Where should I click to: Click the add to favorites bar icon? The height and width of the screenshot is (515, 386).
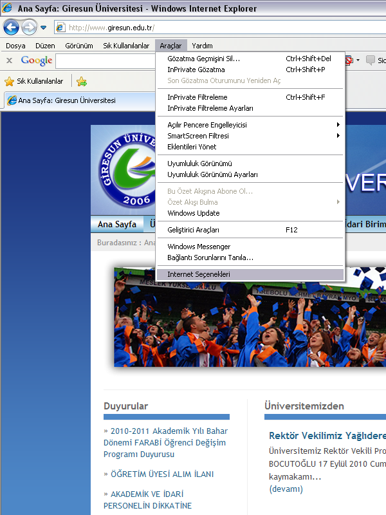click(x=82, y=81)
